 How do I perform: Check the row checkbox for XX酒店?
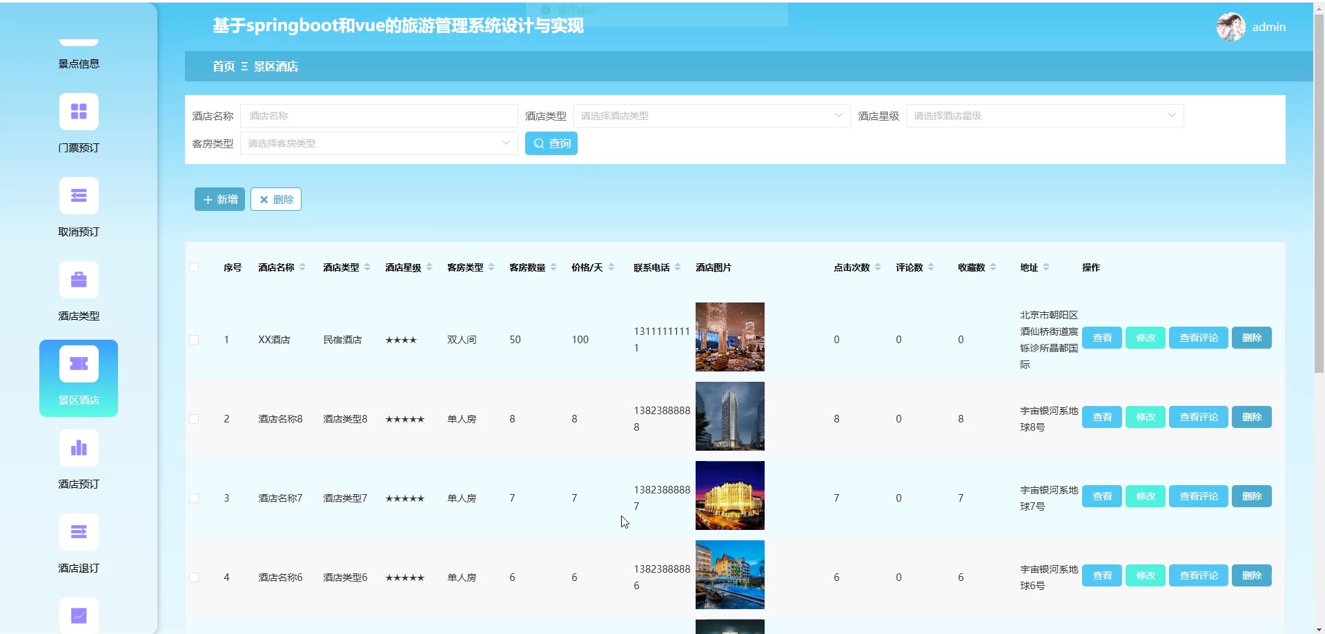[194, 340]
